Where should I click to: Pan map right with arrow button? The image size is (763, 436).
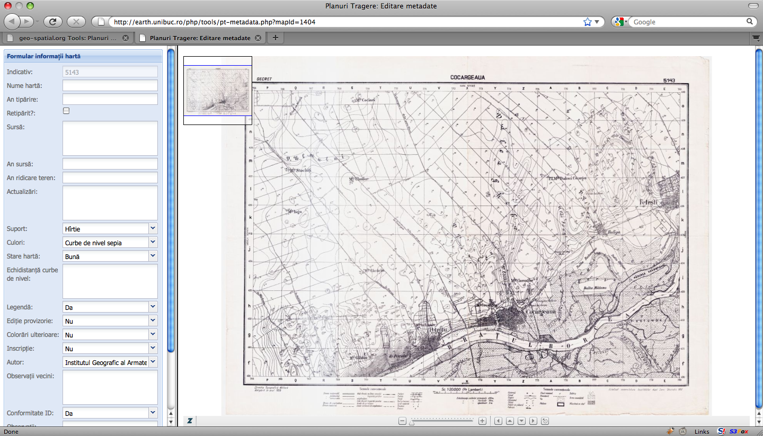[533, 421]
